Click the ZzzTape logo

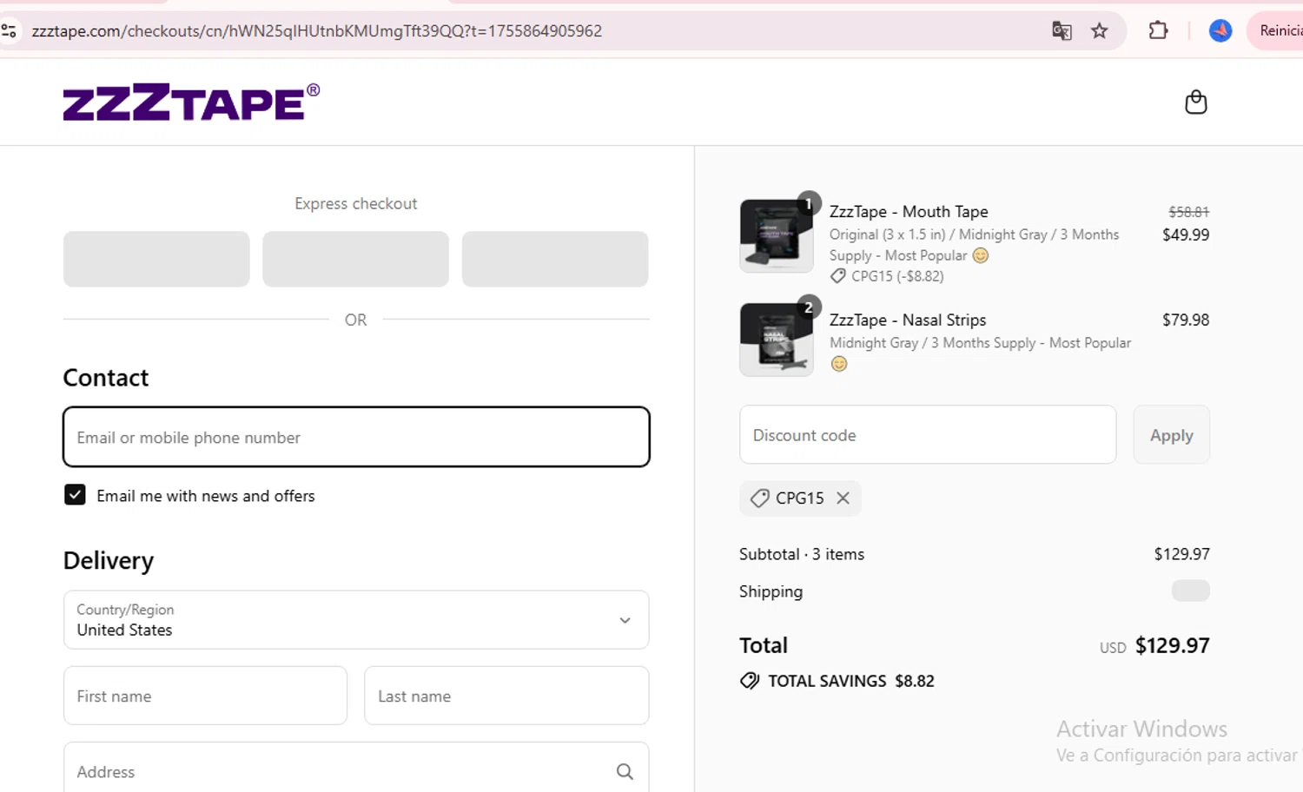192,102
